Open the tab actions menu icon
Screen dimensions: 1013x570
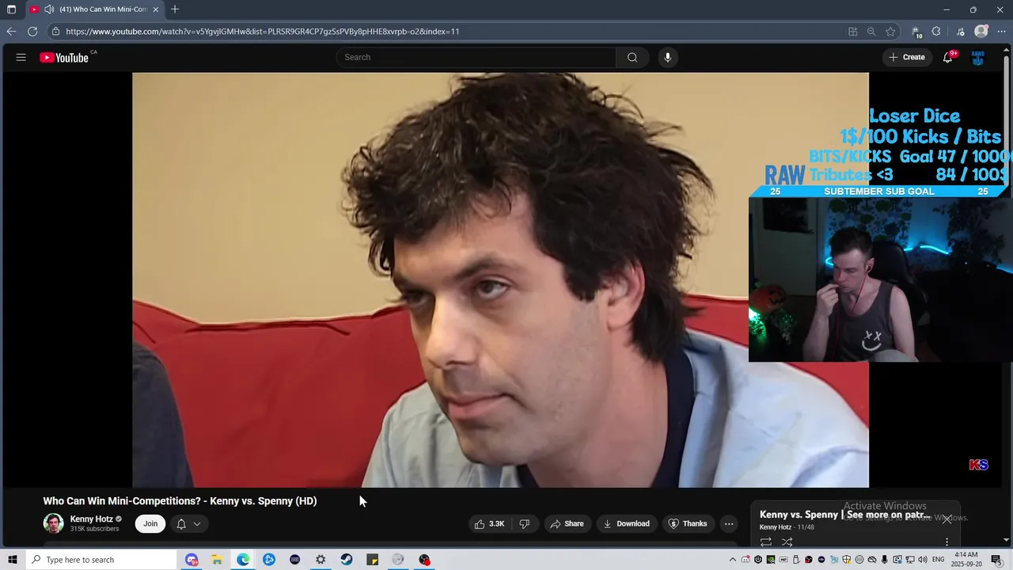coord(11,9)
